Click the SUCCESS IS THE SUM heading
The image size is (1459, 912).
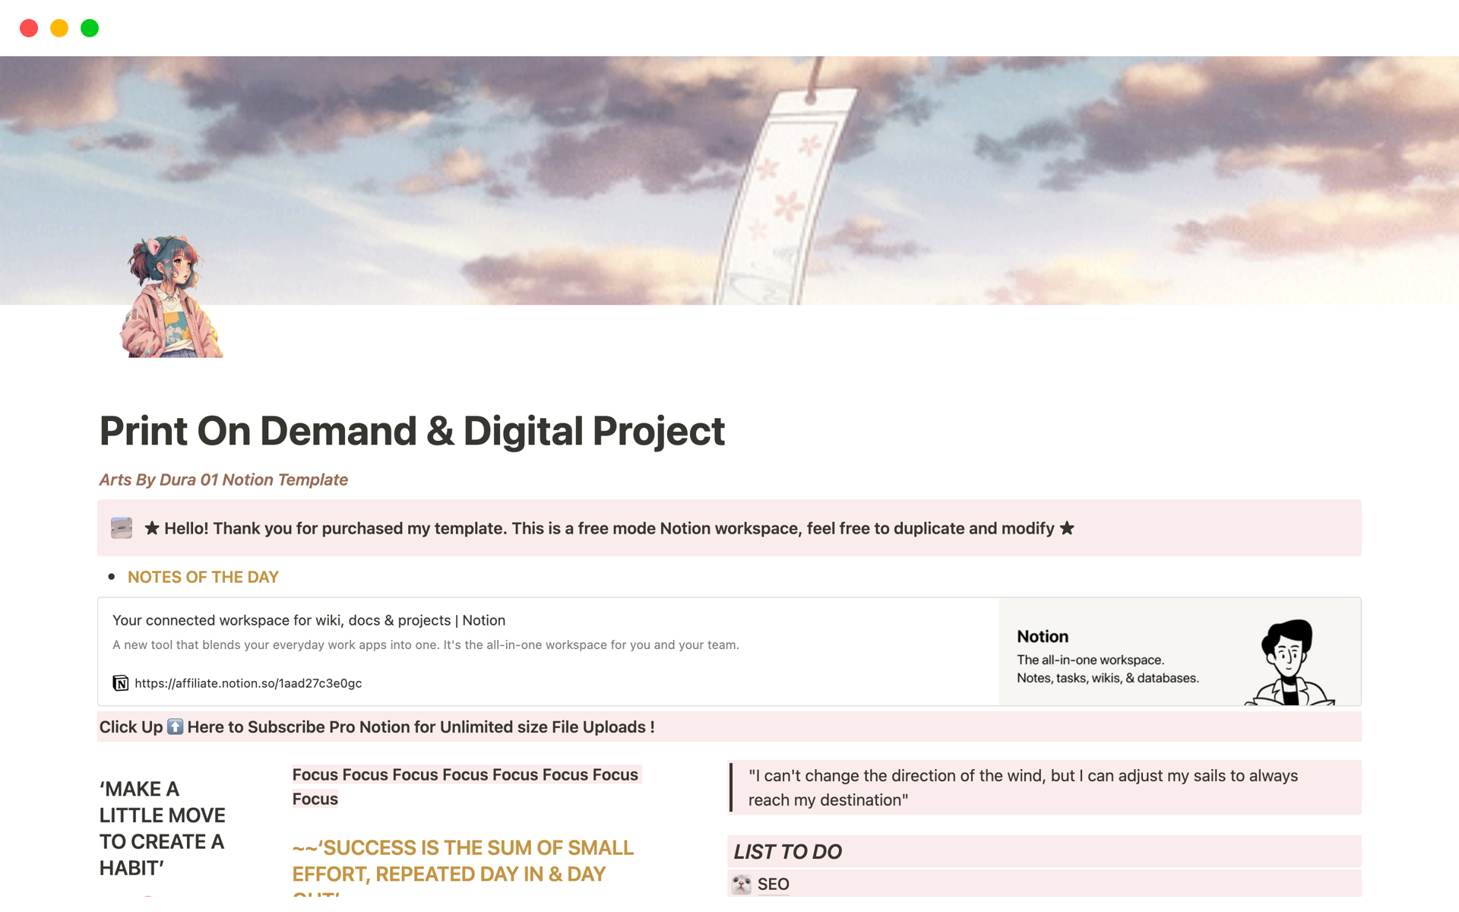463,860
